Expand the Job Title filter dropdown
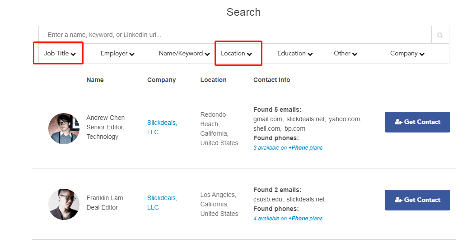The image size is (467, 242). click(x=60, y=54)
